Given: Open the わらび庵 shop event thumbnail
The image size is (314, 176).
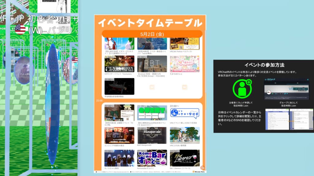Looking at the screenshot, I should 119,113.
